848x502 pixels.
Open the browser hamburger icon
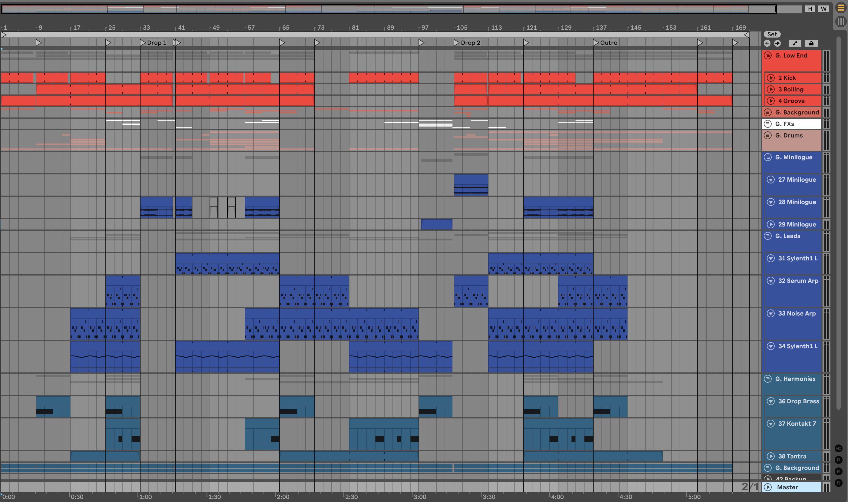pos(841,8)
